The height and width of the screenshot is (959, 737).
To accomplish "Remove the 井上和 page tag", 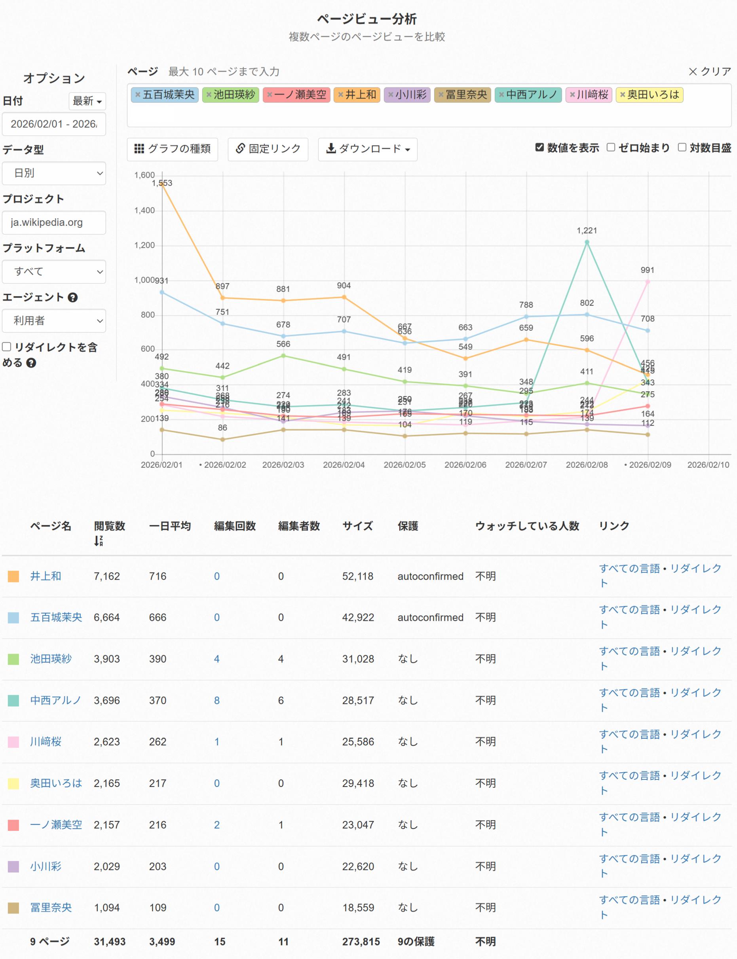I will (340, 95).
